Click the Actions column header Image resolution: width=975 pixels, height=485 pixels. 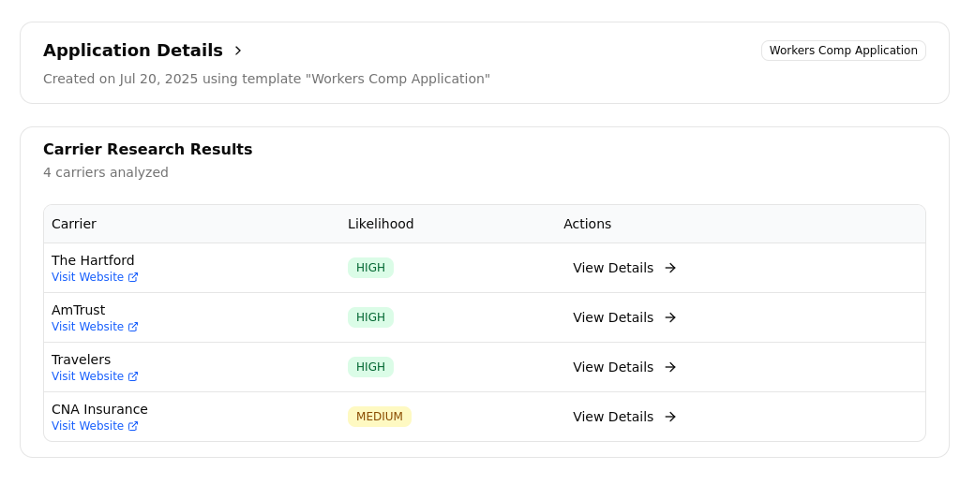pos(588,224)
